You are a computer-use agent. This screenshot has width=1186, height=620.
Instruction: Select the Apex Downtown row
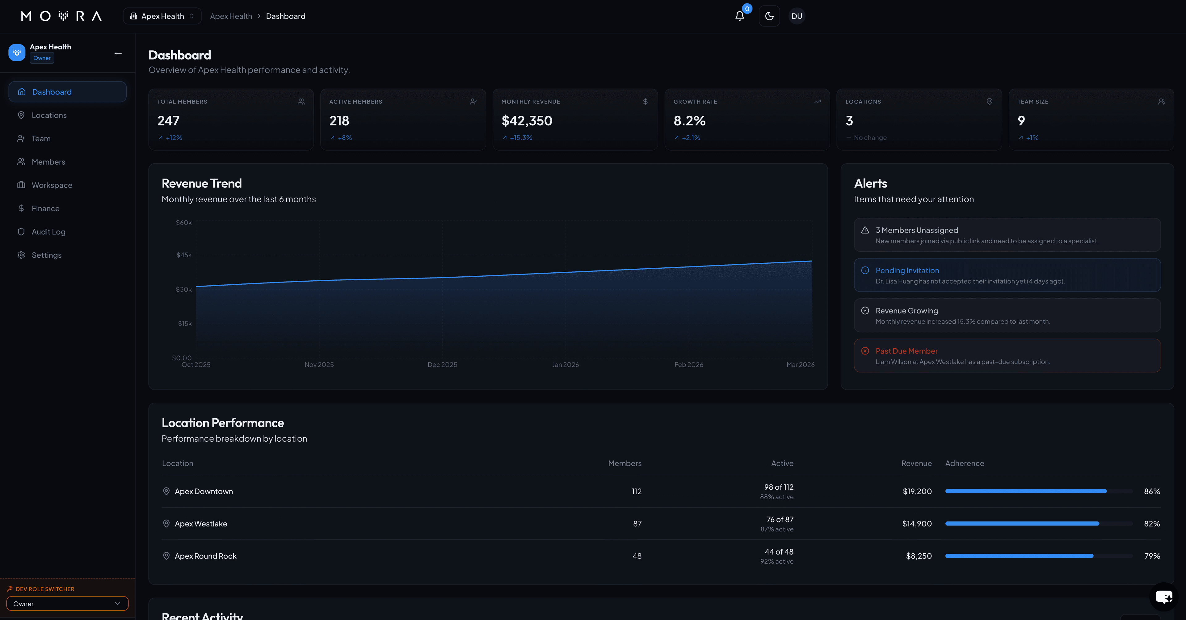661,491
